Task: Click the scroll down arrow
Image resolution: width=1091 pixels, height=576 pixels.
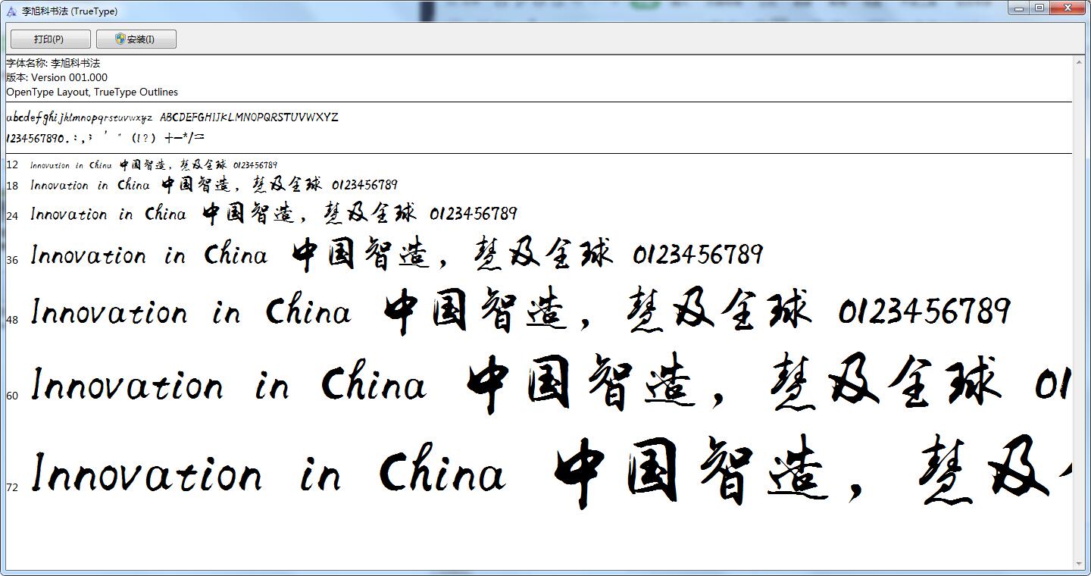Action: pos(1080,564)
